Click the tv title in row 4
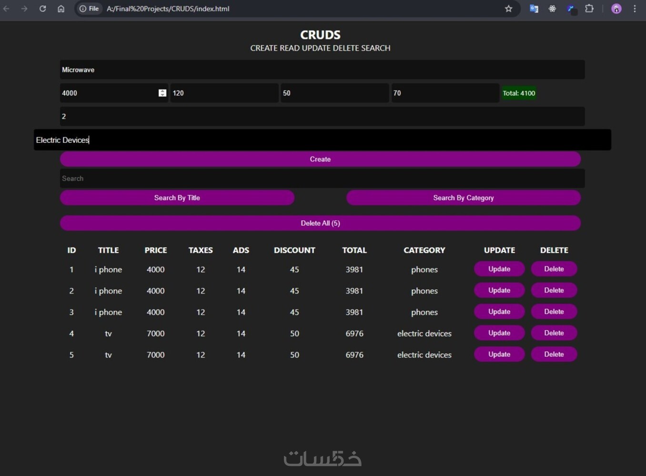This screenshot has height=476, width=646. tap(108, 334)
